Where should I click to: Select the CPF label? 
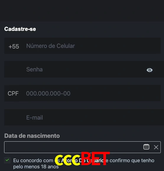[13, 93]
